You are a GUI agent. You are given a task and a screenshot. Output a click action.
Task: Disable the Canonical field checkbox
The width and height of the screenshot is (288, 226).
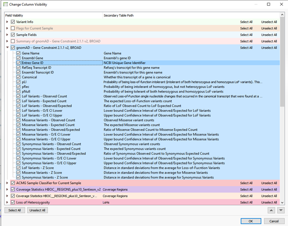[18, 77]
